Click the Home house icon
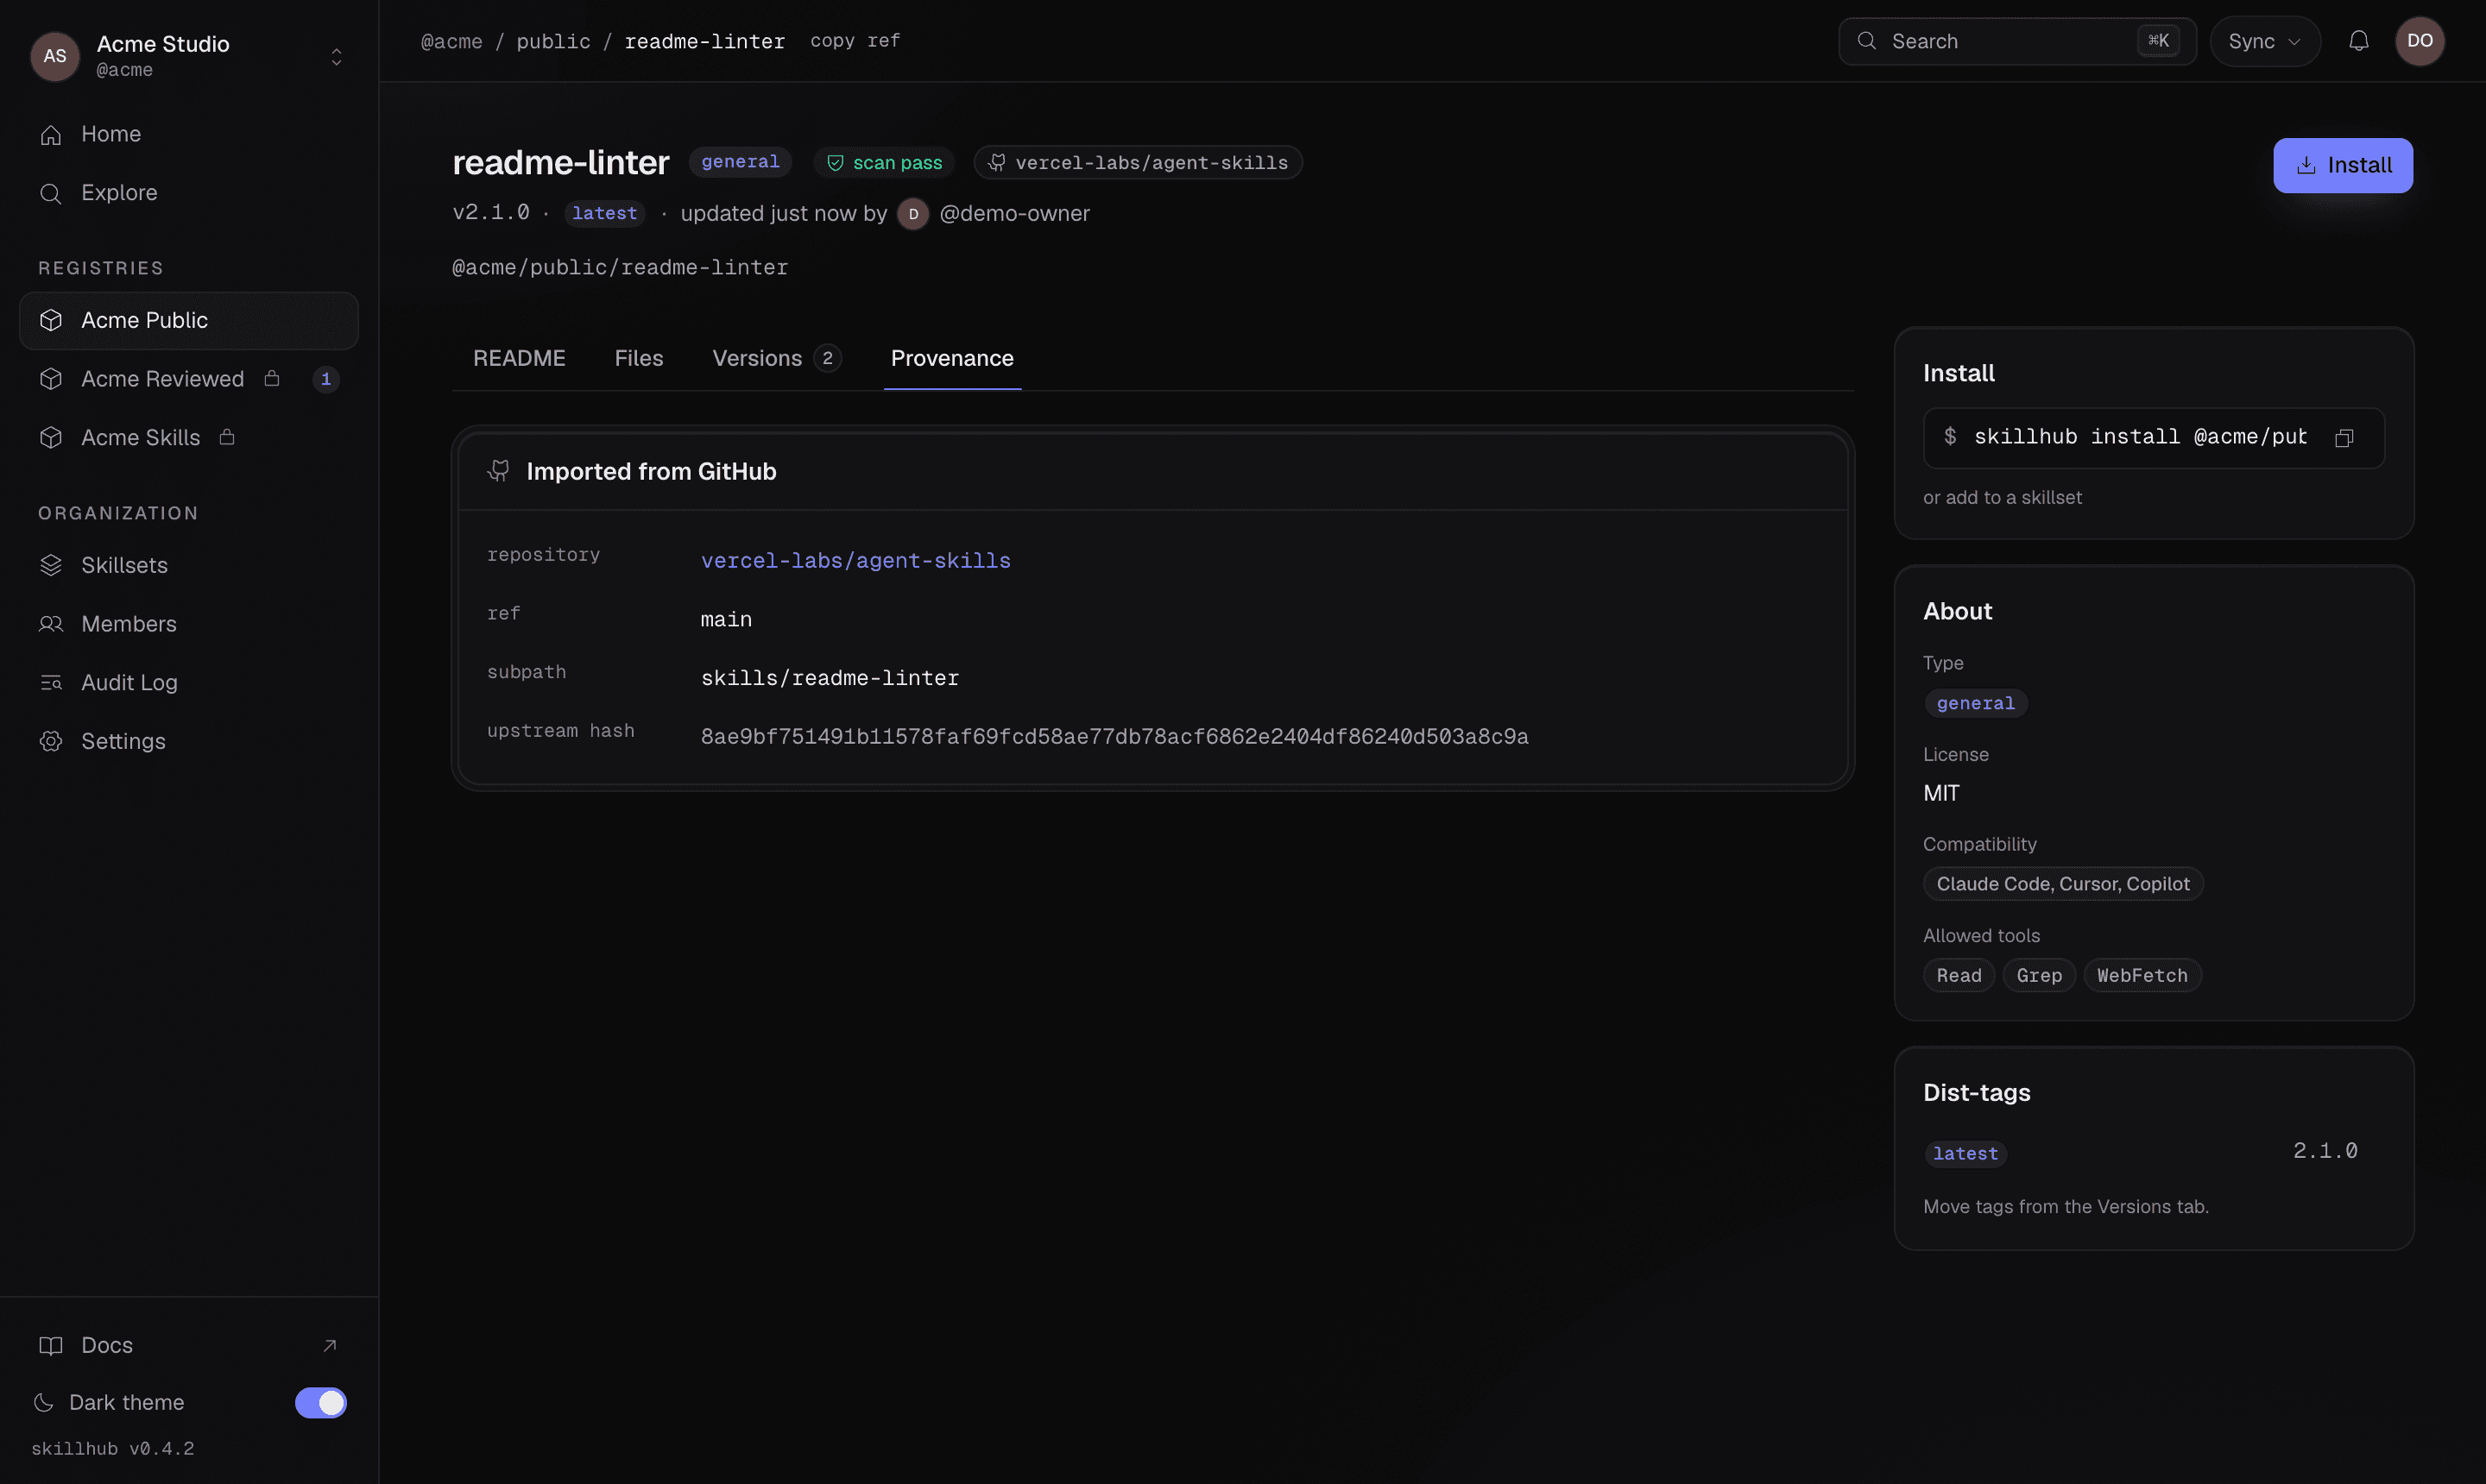Image resolution: width=2486 pixels, height=1484 pixels. 51,134
